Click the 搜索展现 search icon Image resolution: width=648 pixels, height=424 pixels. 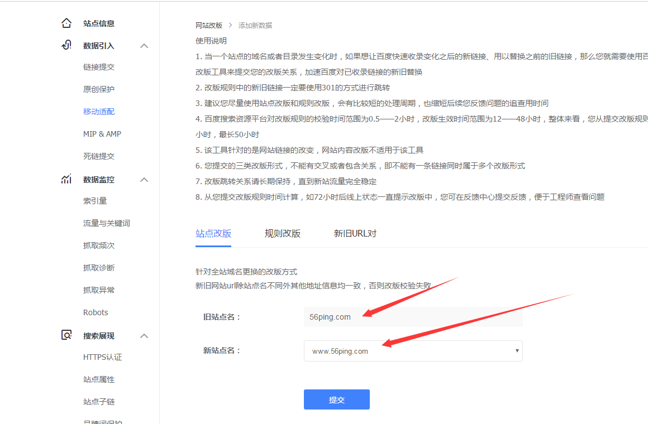point(66,335)
